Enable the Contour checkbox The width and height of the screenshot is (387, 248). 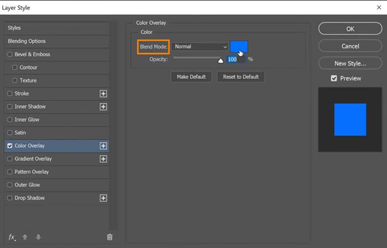point(15,67)
